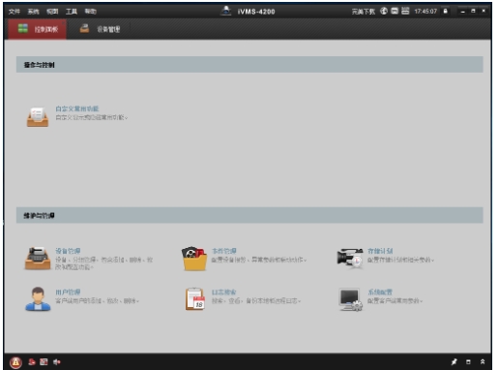Click the 17:45:07 clock display
This screenshot has width=499, height=370.
click(x=426, y=12)
